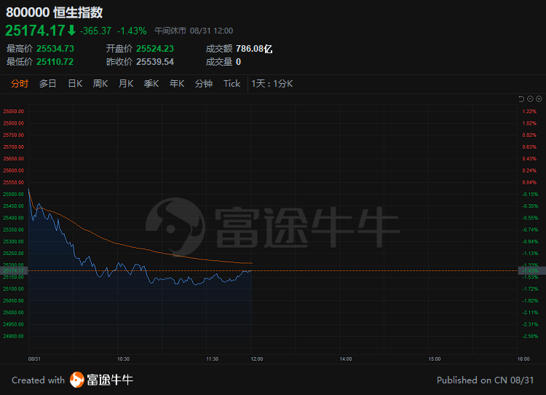The width and height of the screenshot is (546, 395).
Task: Click the percentage change -1.43%
Action: click(x=132, y=31)
